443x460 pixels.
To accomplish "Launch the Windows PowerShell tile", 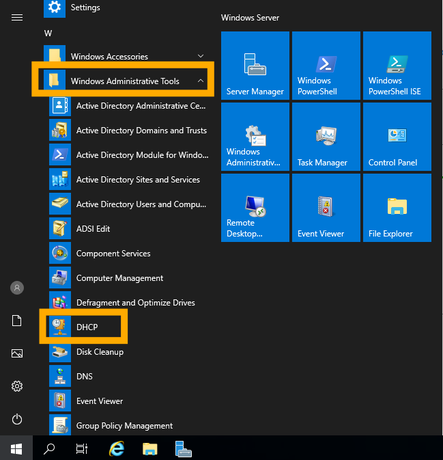I will click(x=326, y=66).
